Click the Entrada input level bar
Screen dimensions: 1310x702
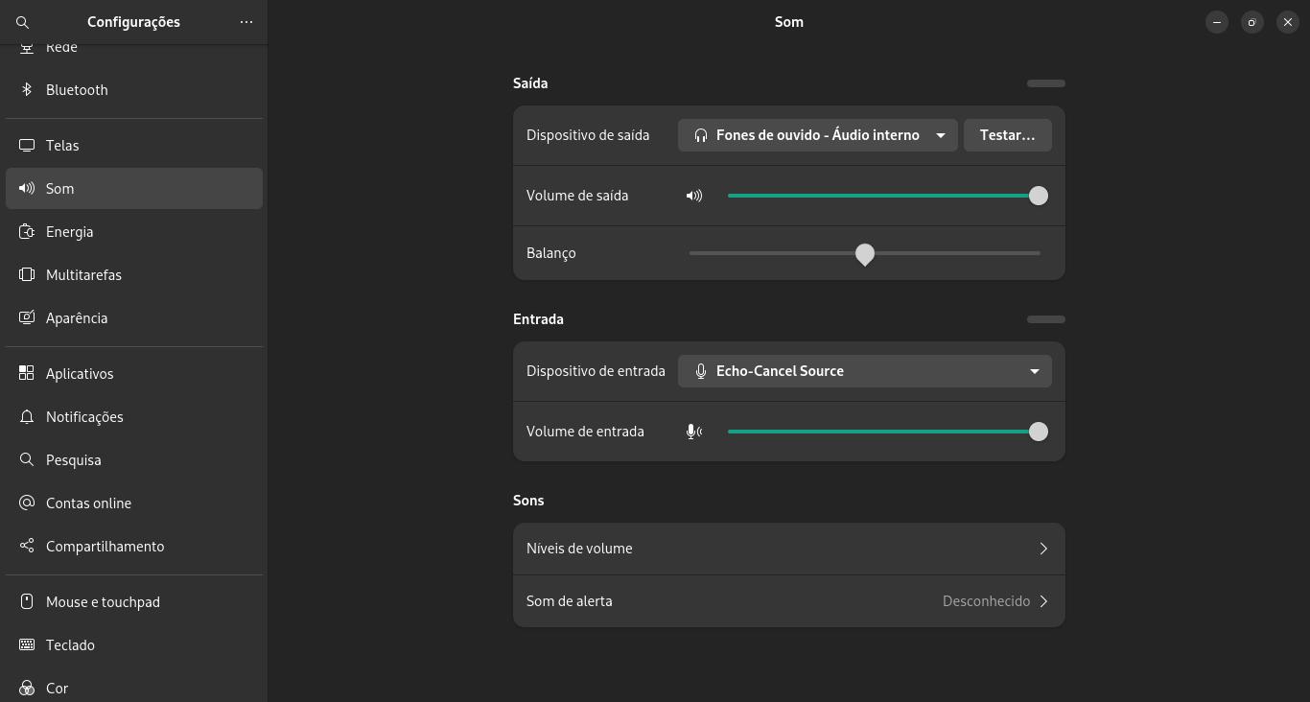click(1046, 319)
